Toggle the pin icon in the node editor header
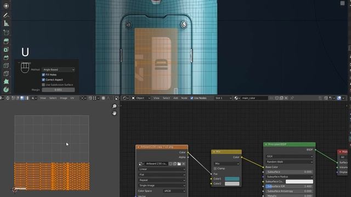This screenshot has width=351, height=197. (x=292, y=98)
